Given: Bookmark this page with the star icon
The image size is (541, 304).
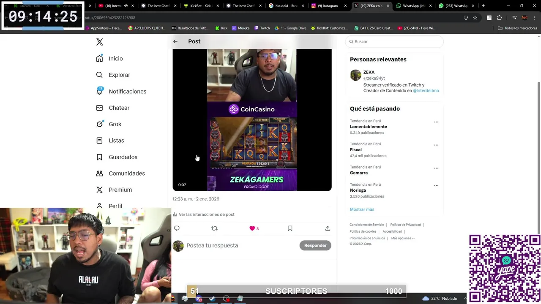Looking at the screenshot, I should pos(475,18).
